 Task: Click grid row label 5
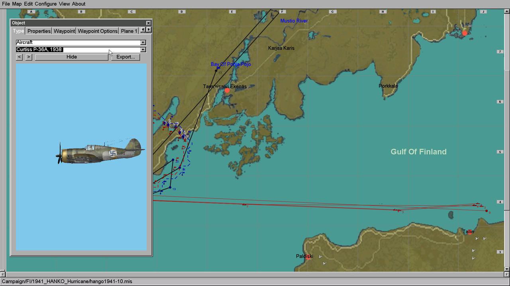[x=499, y=152]
